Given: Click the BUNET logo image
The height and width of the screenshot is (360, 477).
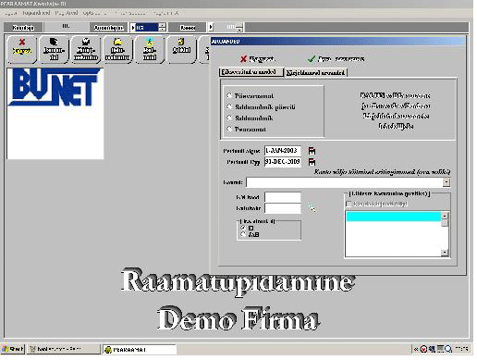Looking at the screenshot, I should [x=55, y=114].
